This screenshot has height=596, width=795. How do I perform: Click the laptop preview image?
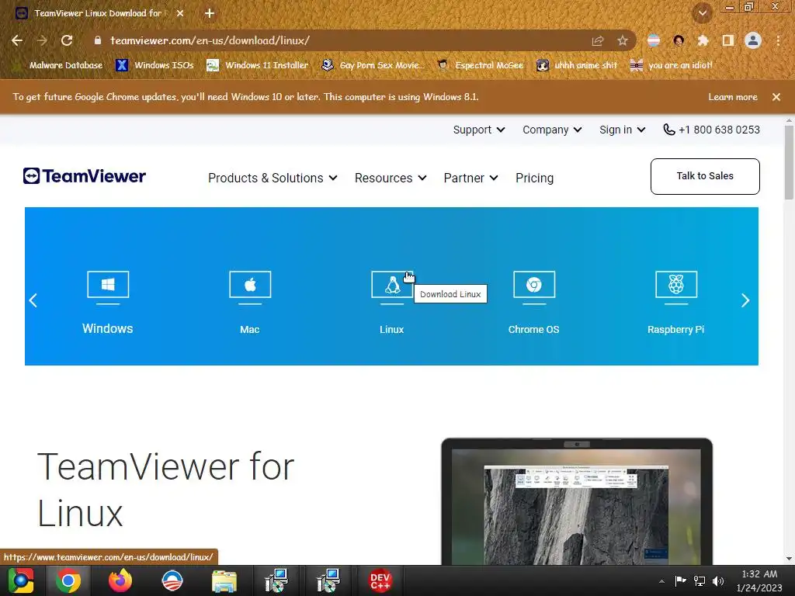[577, 502]
